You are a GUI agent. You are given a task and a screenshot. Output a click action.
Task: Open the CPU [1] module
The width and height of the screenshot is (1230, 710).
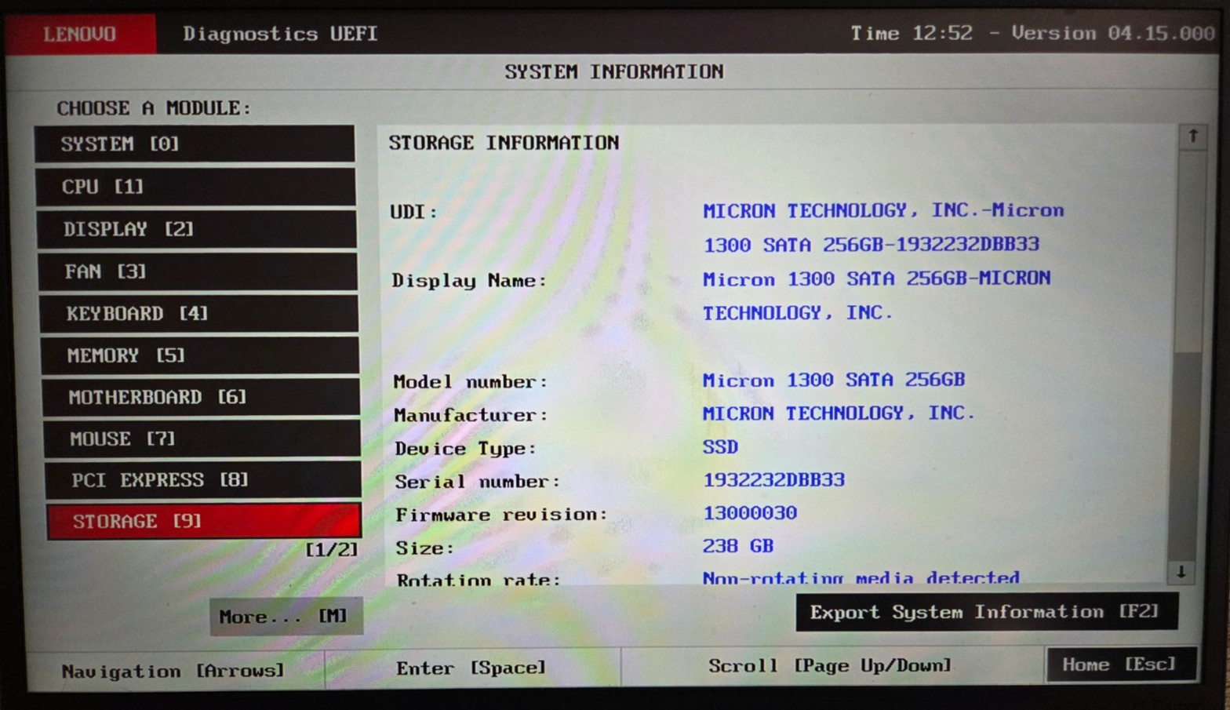tap(195, 187)
